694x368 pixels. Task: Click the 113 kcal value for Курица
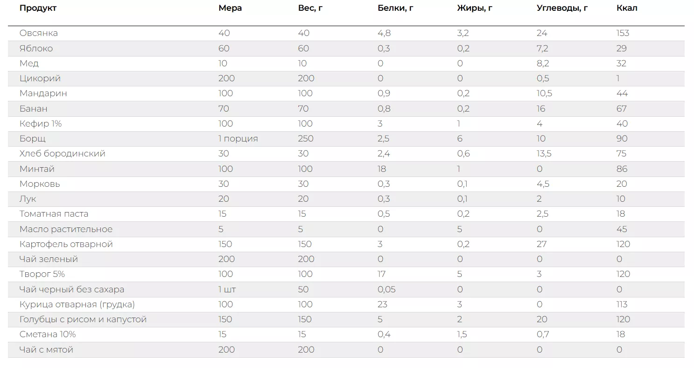click(622, 304)
